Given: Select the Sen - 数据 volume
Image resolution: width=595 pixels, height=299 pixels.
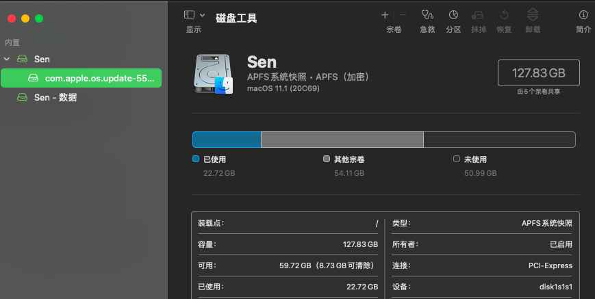Looking at the screenshot, I should (55, 97).
